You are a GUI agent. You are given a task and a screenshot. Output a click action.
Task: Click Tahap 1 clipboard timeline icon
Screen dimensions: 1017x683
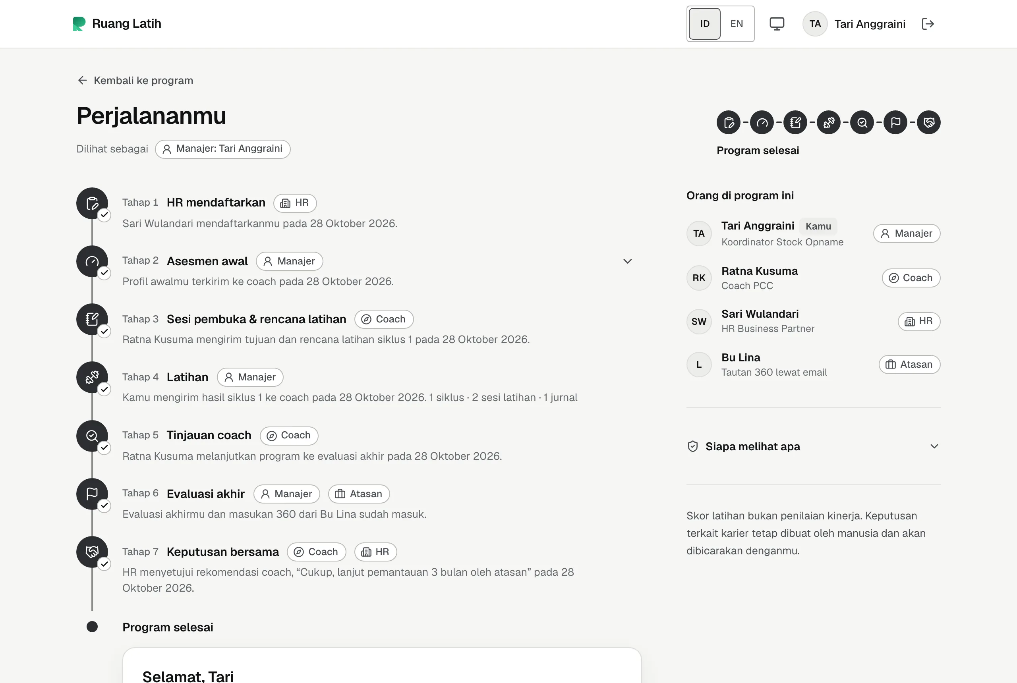point(92,203)
